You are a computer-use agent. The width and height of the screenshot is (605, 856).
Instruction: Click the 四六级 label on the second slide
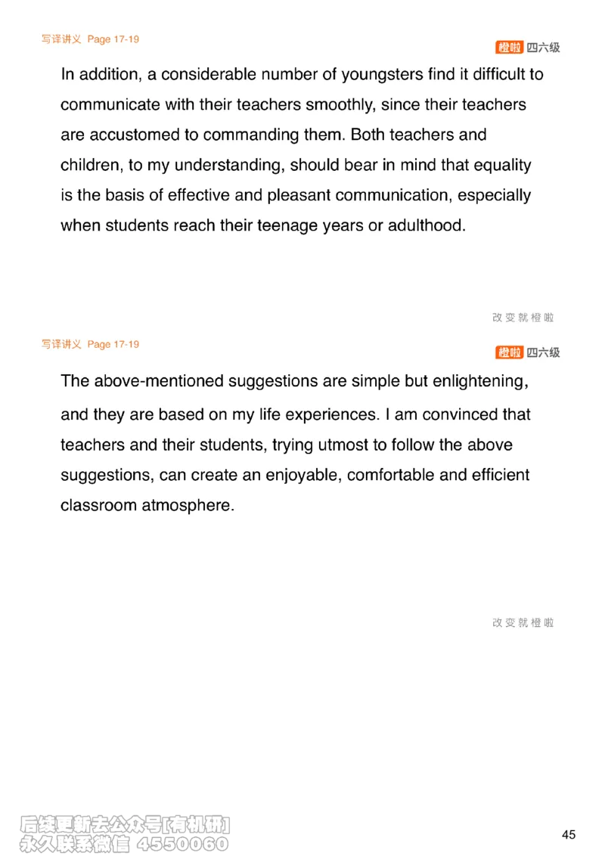point(544,352)
